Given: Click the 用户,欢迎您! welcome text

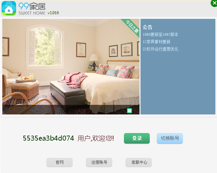Looking at the screenshot, I should pos(96,138).
